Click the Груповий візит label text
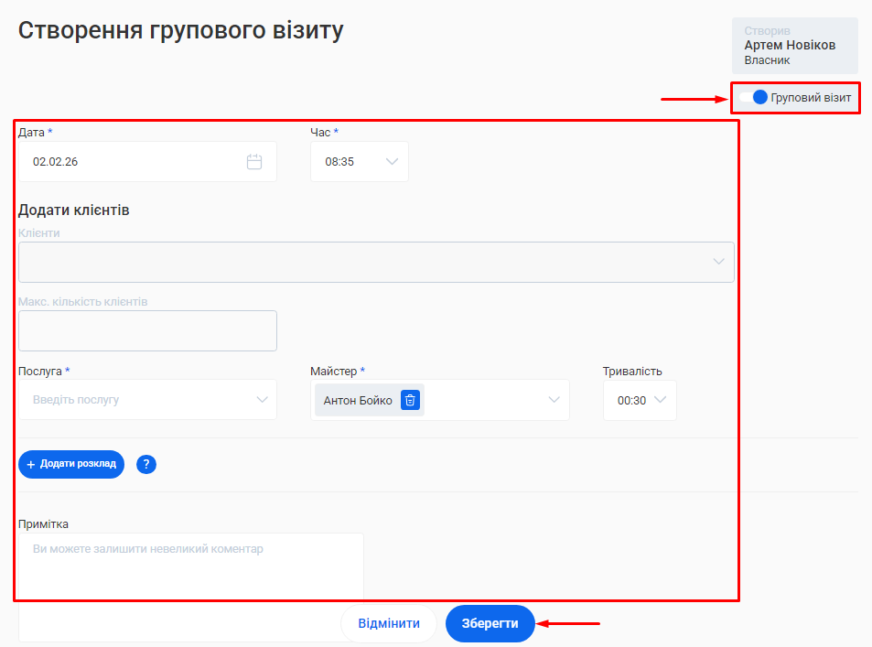The height and width of the screenshot is (647, 872). (811, 97)
